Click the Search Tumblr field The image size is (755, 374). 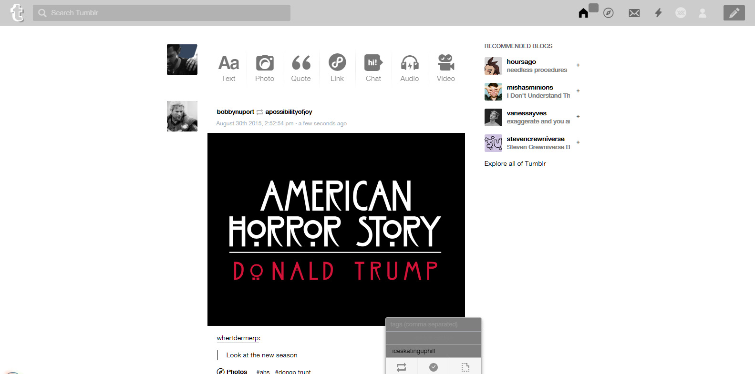162,13
